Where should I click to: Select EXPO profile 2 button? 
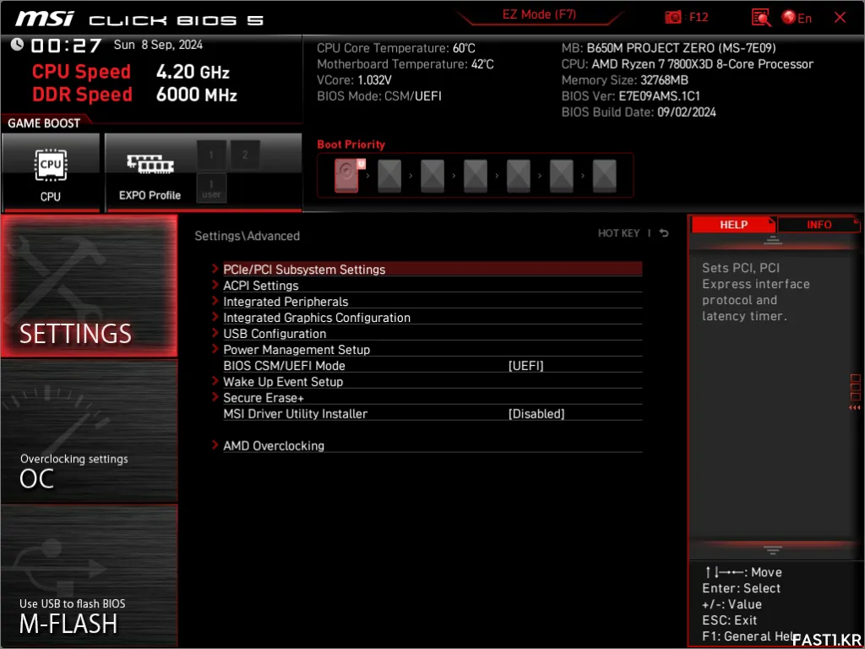(x=245, y=155)
